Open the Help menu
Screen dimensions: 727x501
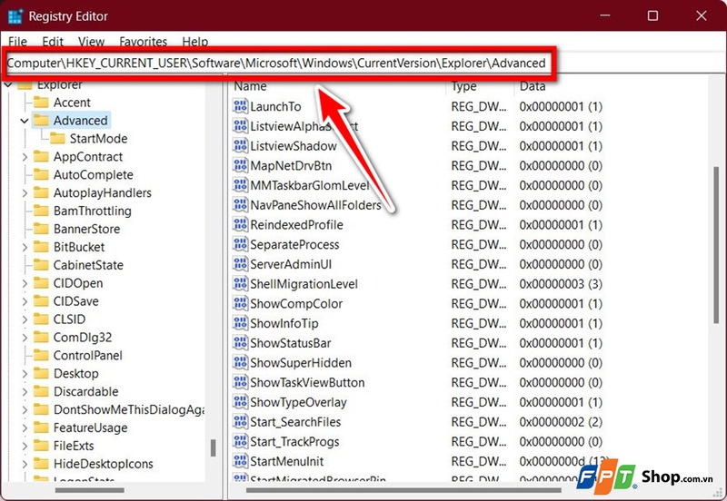194,42
